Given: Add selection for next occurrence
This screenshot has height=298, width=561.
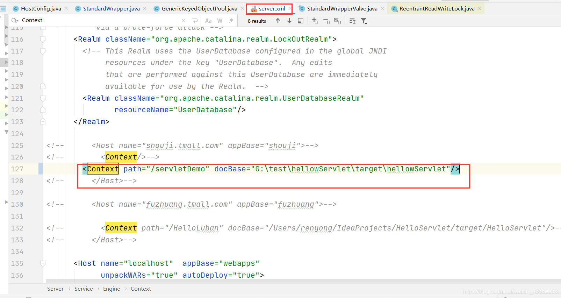Looking at the screenshot, I should coord(315,21).
